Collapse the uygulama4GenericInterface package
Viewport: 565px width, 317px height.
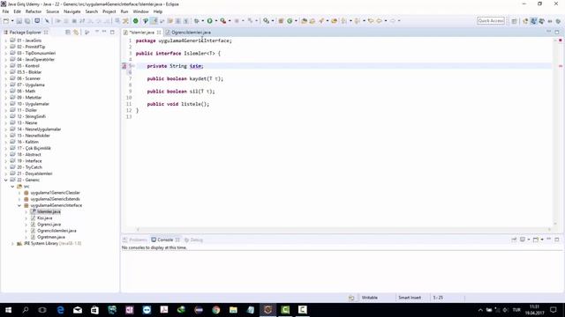tap(19, 205)
